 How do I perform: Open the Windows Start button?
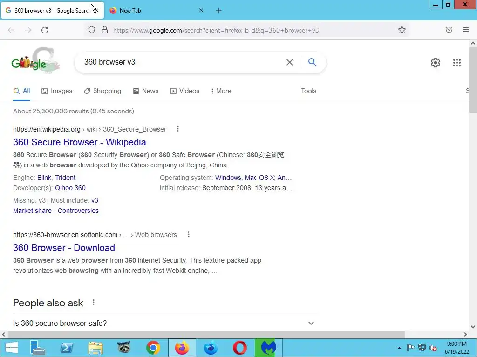pyautogui.click(x=11, y=348)
